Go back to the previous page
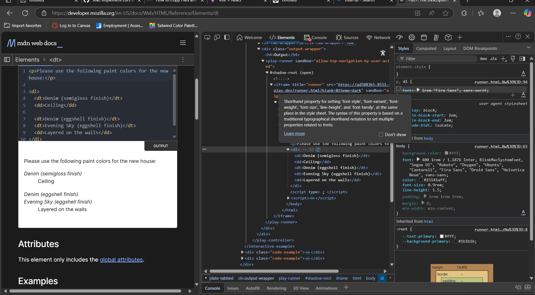This screenshot has height=295, width=535. coord(10,13)
